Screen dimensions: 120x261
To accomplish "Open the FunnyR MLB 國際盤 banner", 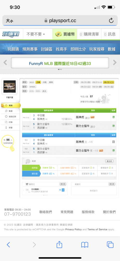I will coord(60,63).
